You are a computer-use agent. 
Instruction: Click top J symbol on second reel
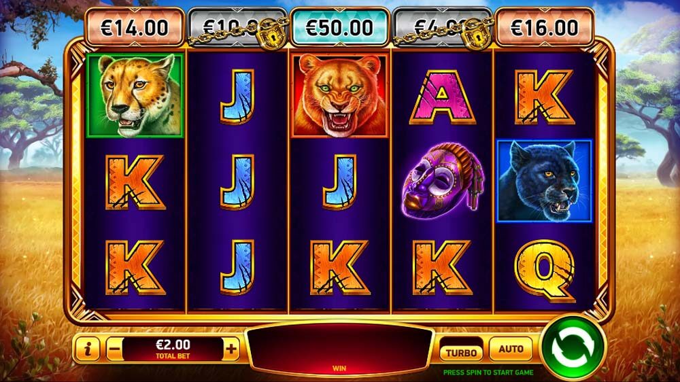click(x=237, y=97)
